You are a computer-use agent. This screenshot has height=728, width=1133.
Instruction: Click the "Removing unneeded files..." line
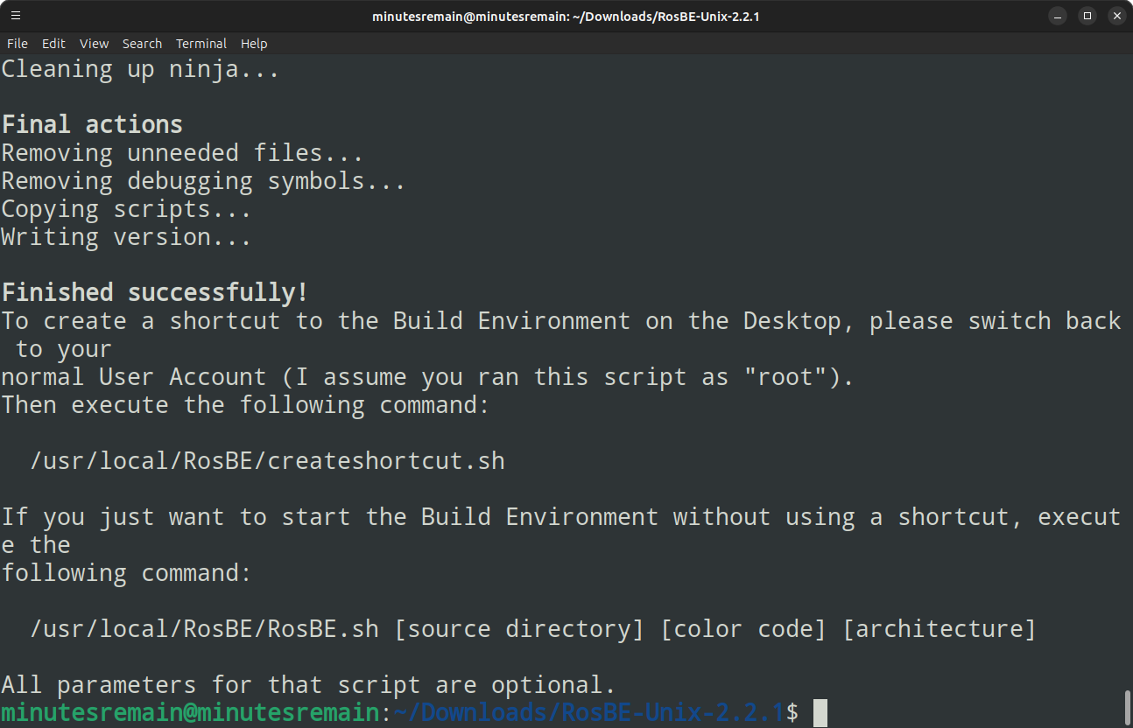(182, 152)
